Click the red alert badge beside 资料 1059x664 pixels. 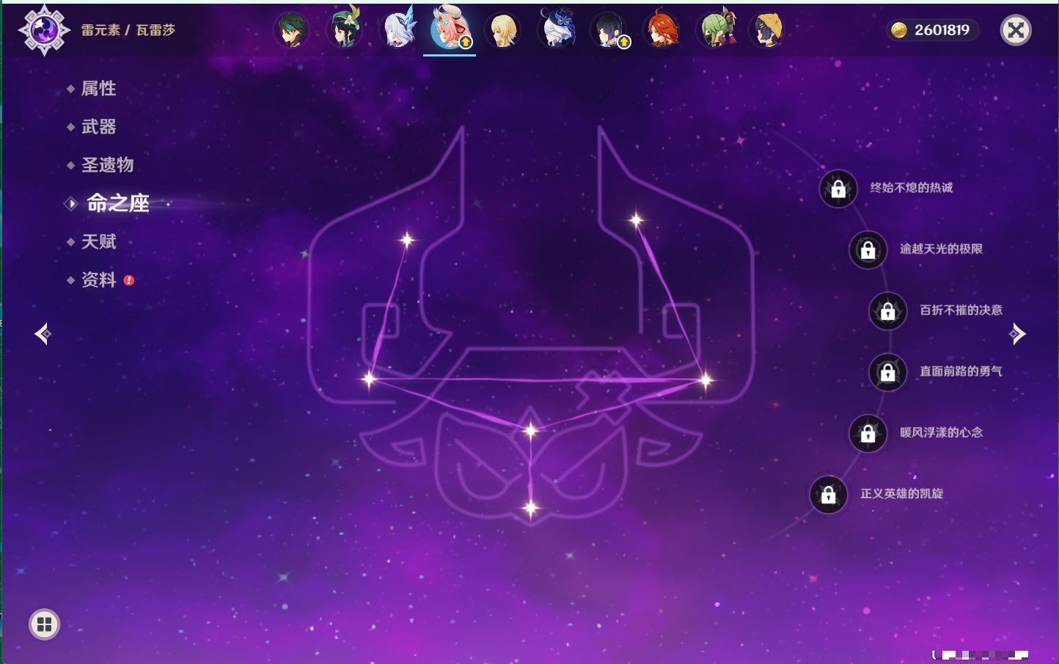coord(129,280)
